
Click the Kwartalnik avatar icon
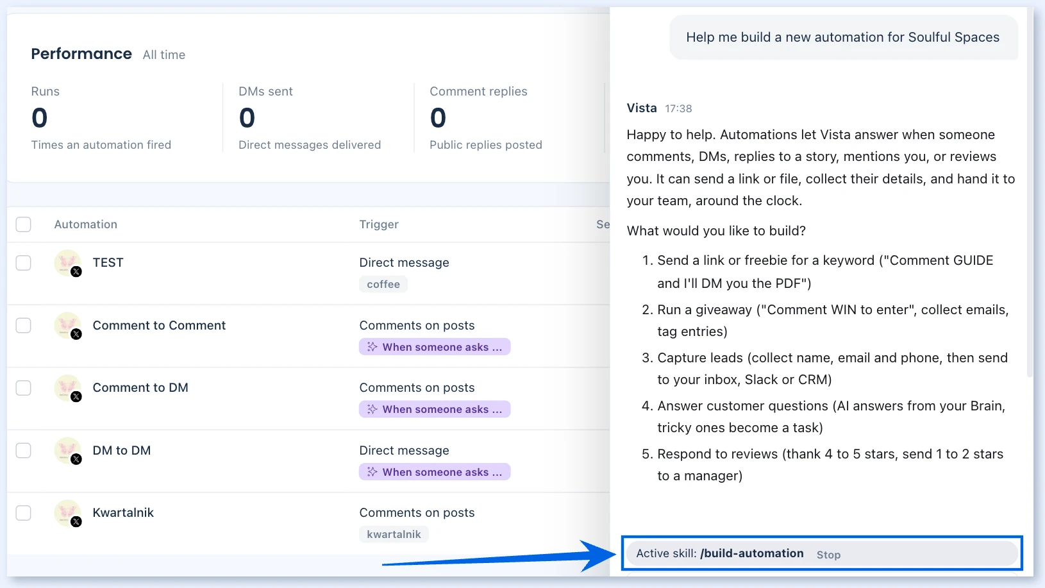pyautogui.click(x=68, y=513)
